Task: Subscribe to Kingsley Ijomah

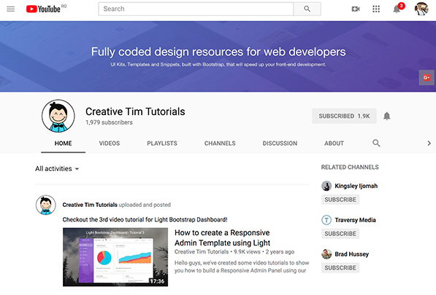Action: click(340, 200)
